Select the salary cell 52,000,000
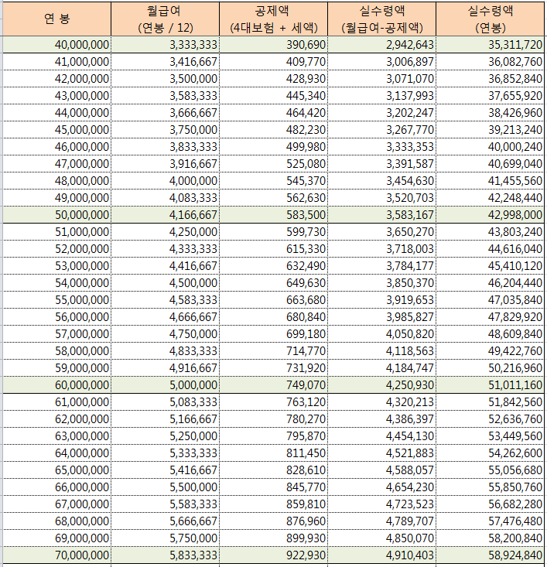547x567 pixels. (56, 249)
